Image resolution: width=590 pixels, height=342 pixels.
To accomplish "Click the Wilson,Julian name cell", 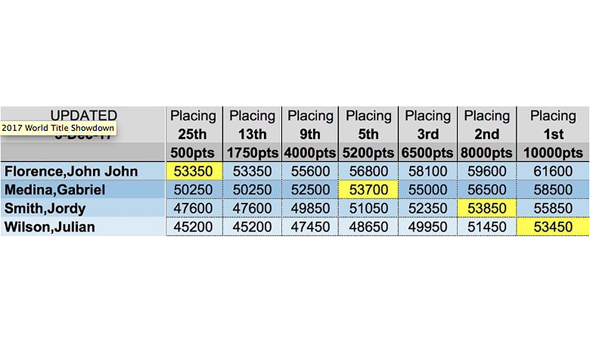I will coord(83,227).
